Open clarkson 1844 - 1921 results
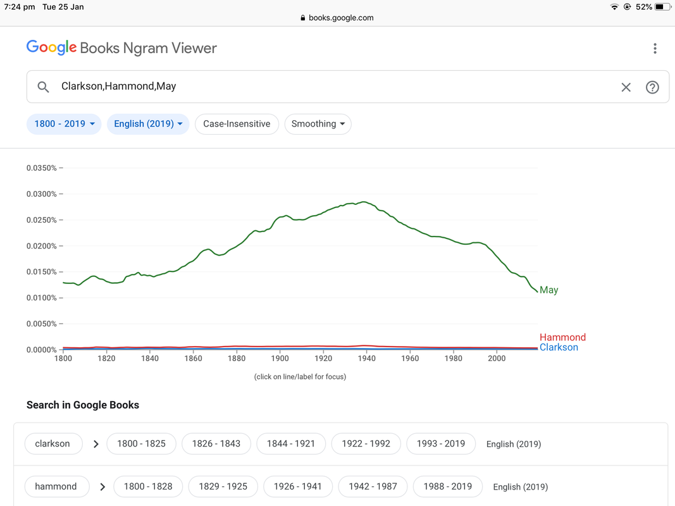675x506 pixels. [x=291, y=443]
